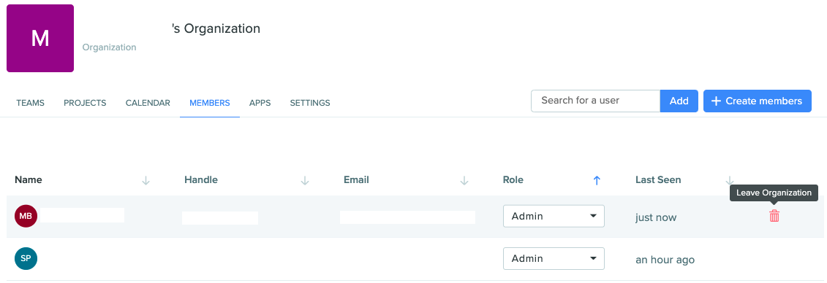The image size is (827, 283).
Task: Sort by Handle column arrow
Action: pyautogui.click(x=304, y=180)
